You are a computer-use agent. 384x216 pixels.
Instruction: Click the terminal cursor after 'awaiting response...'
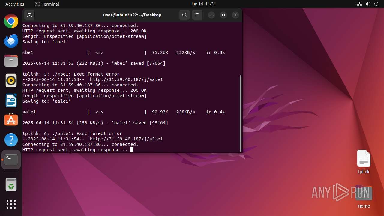coord(132,149)
